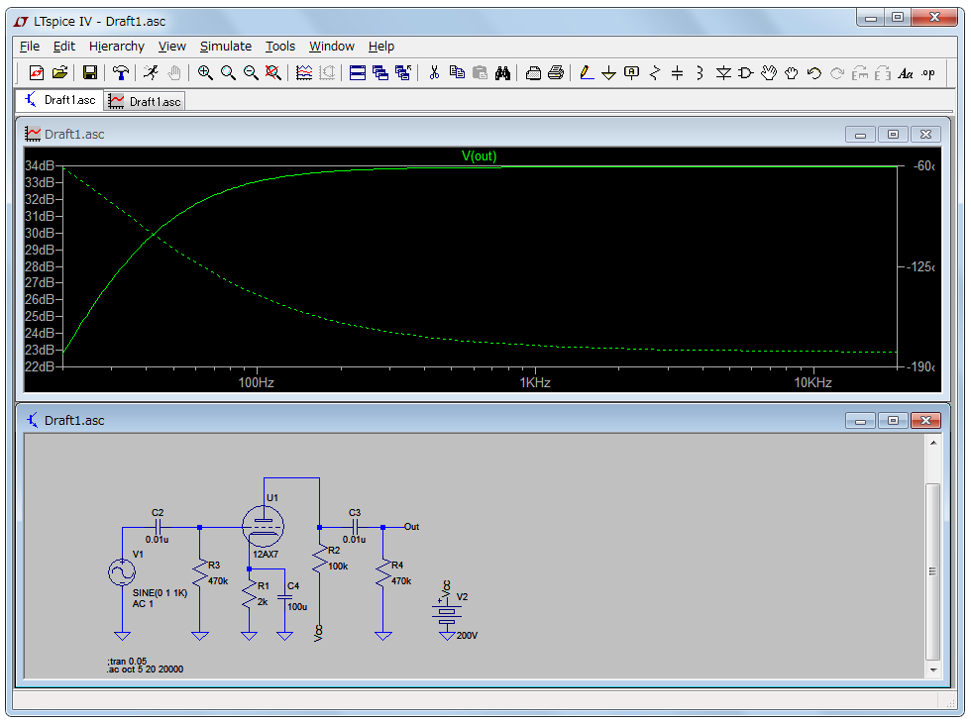Image resolution: width=971 pixels, height=721 pixels.
Task: Maximize the waveform plot window
Action: [893, 134]
